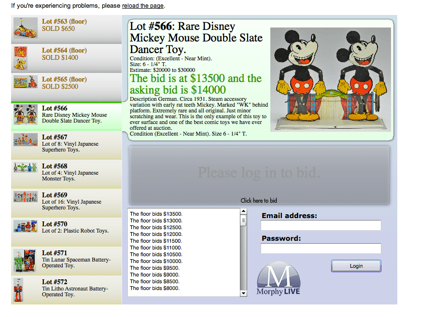Screen dimensions: 433x317
Task: Click 'The floor bids $12000.' entry
Action: [156, 234]
